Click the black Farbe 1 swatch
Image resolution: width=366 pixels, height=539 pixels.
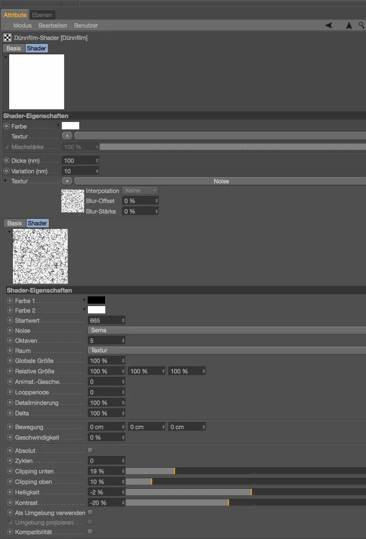click(x=97, y=300)
